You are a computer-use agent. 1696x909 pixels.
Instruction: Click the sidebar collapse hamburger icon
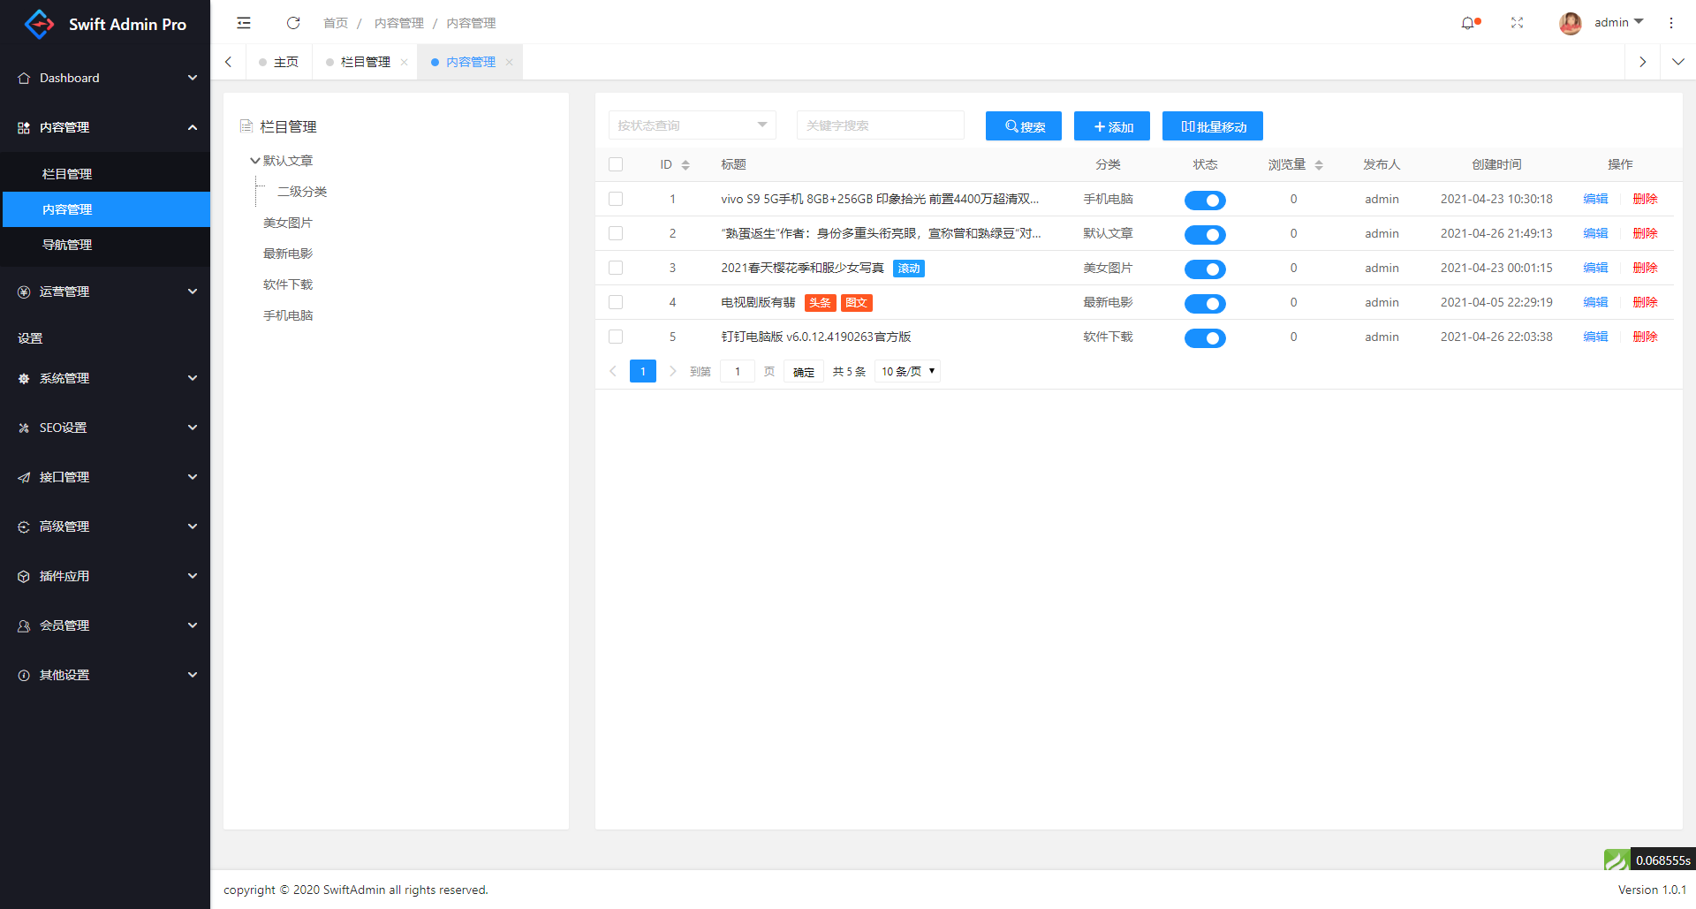(244, 23)
